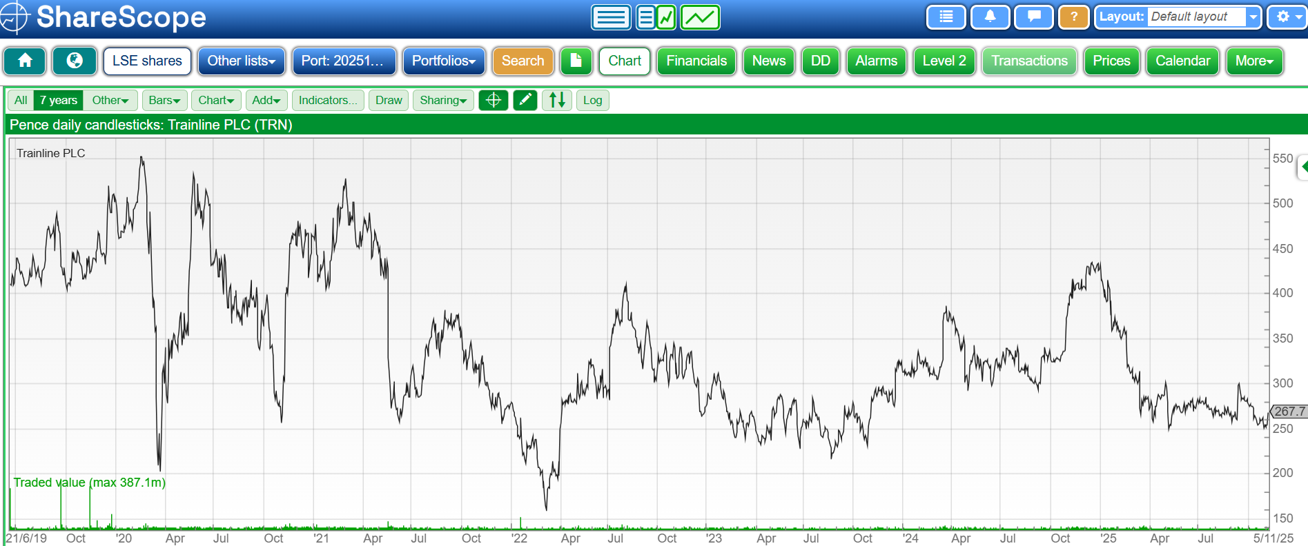Click the up-down arrows icon
The height and width of the screenshot is (546, 1308).
(557, 100)
